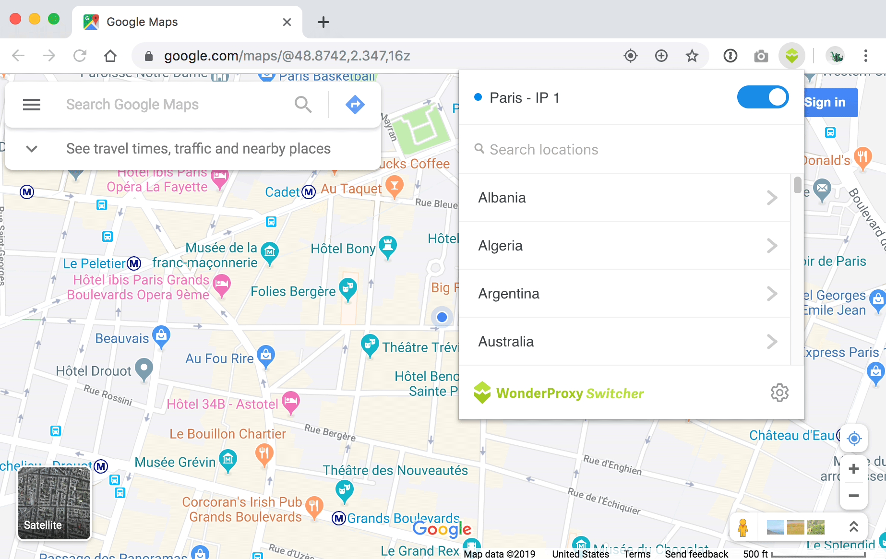The image size is (886, 559).
Task: Click the Musée Grévin museum pin
Action: pyautogui.click(x=228, y=461)
